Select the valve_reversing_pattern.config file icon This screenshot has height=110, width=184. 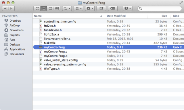click(x=41, y=65)
